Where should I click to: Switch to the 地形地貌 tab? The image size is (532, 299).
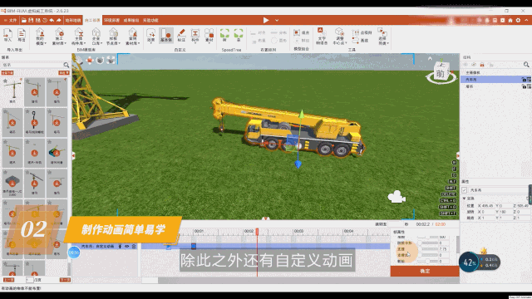73,20
